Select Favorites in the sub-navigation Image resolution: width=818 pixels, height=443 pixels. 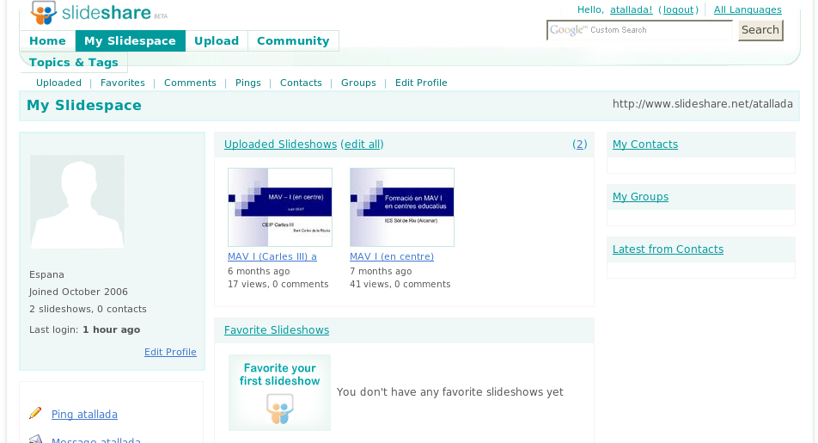point(123,83)
